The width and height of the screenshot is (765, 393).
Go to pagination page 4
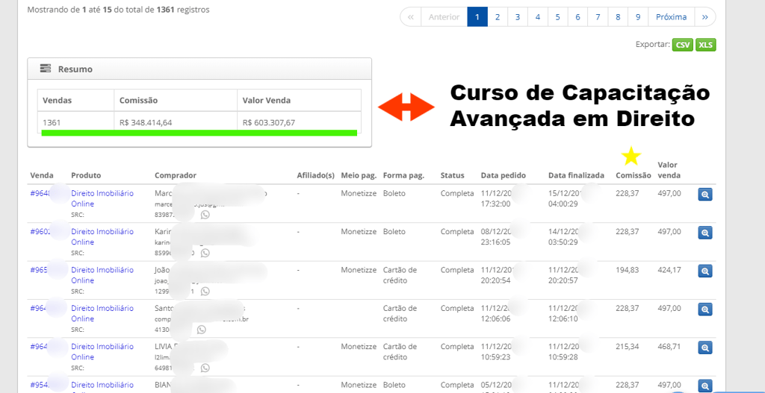pos(537,17)
